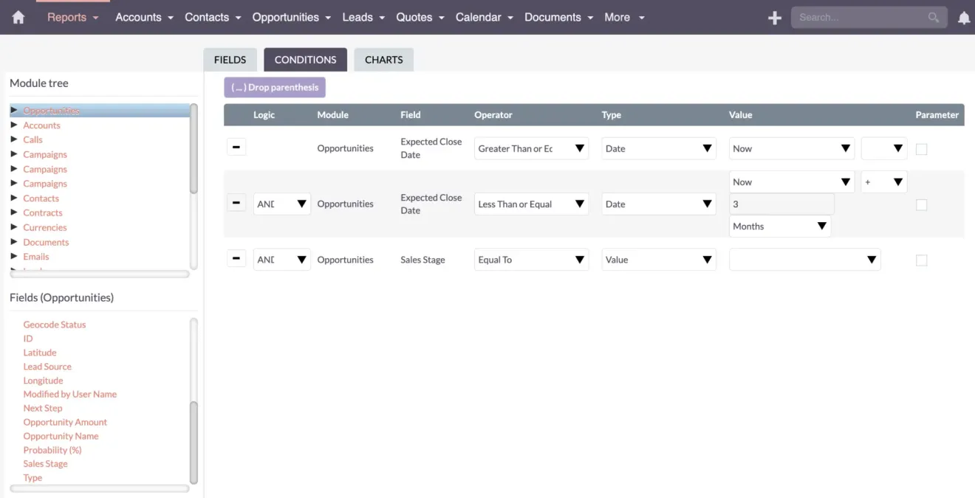Open notifications with the bell icon
The width and height of the screenshot is (975, 498).
click(964, 17)
